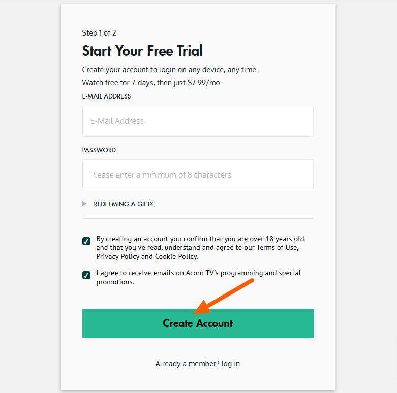Screen dimensions: 397x393
Task: Click the Create Account button
Action: pyautogui.click(x=198, y=323)
